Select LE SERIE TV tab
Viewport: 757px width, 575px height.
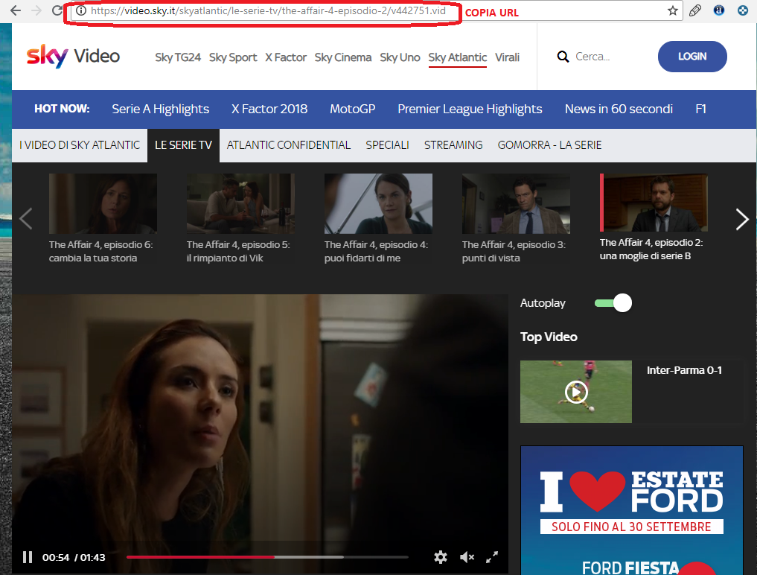[183, 145]
